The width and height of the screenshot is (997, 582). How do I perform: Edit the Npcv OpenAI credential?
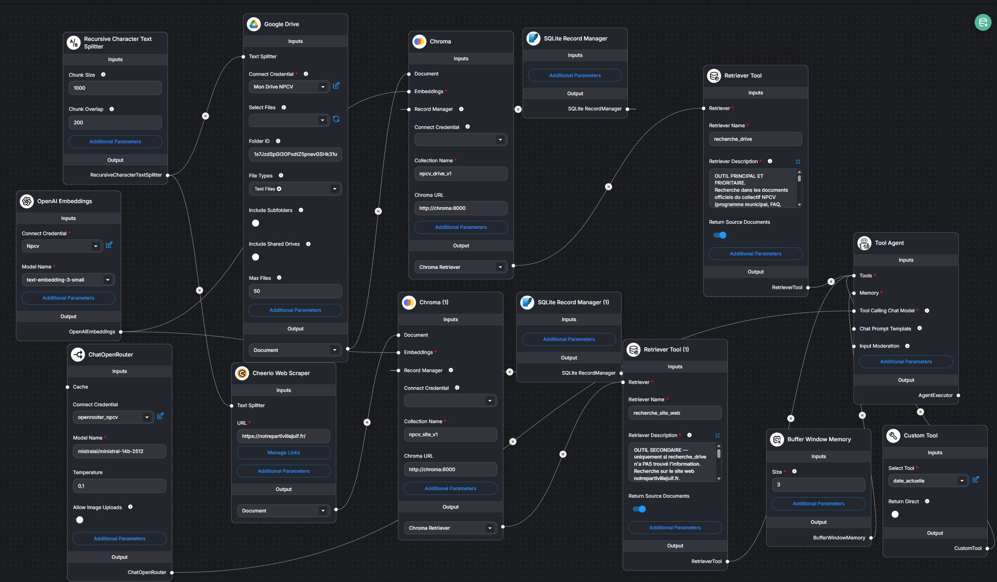[109, 245]
